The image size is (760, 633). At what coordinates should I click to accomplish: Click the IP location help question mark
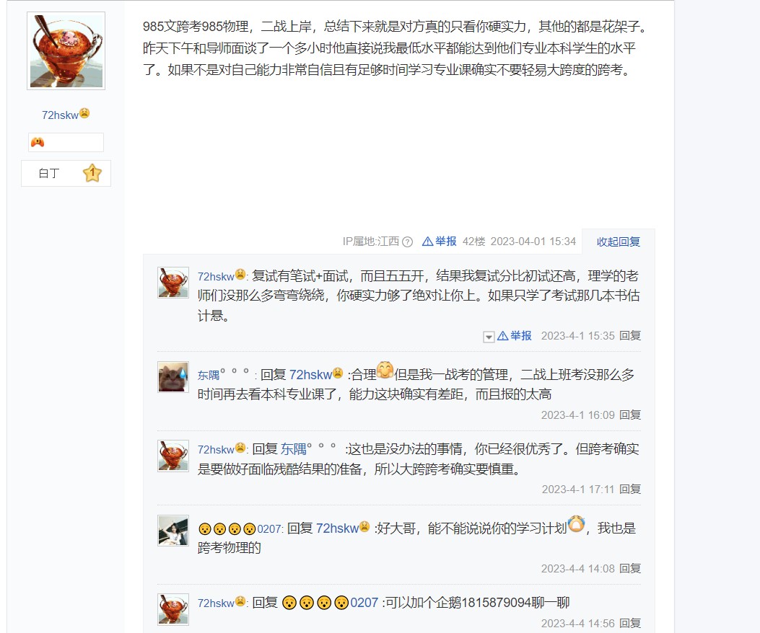point(408,242)
